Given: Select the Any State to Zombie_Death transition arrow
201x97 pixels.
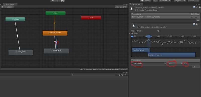Looking at the screenshot, I should point(17,36).
